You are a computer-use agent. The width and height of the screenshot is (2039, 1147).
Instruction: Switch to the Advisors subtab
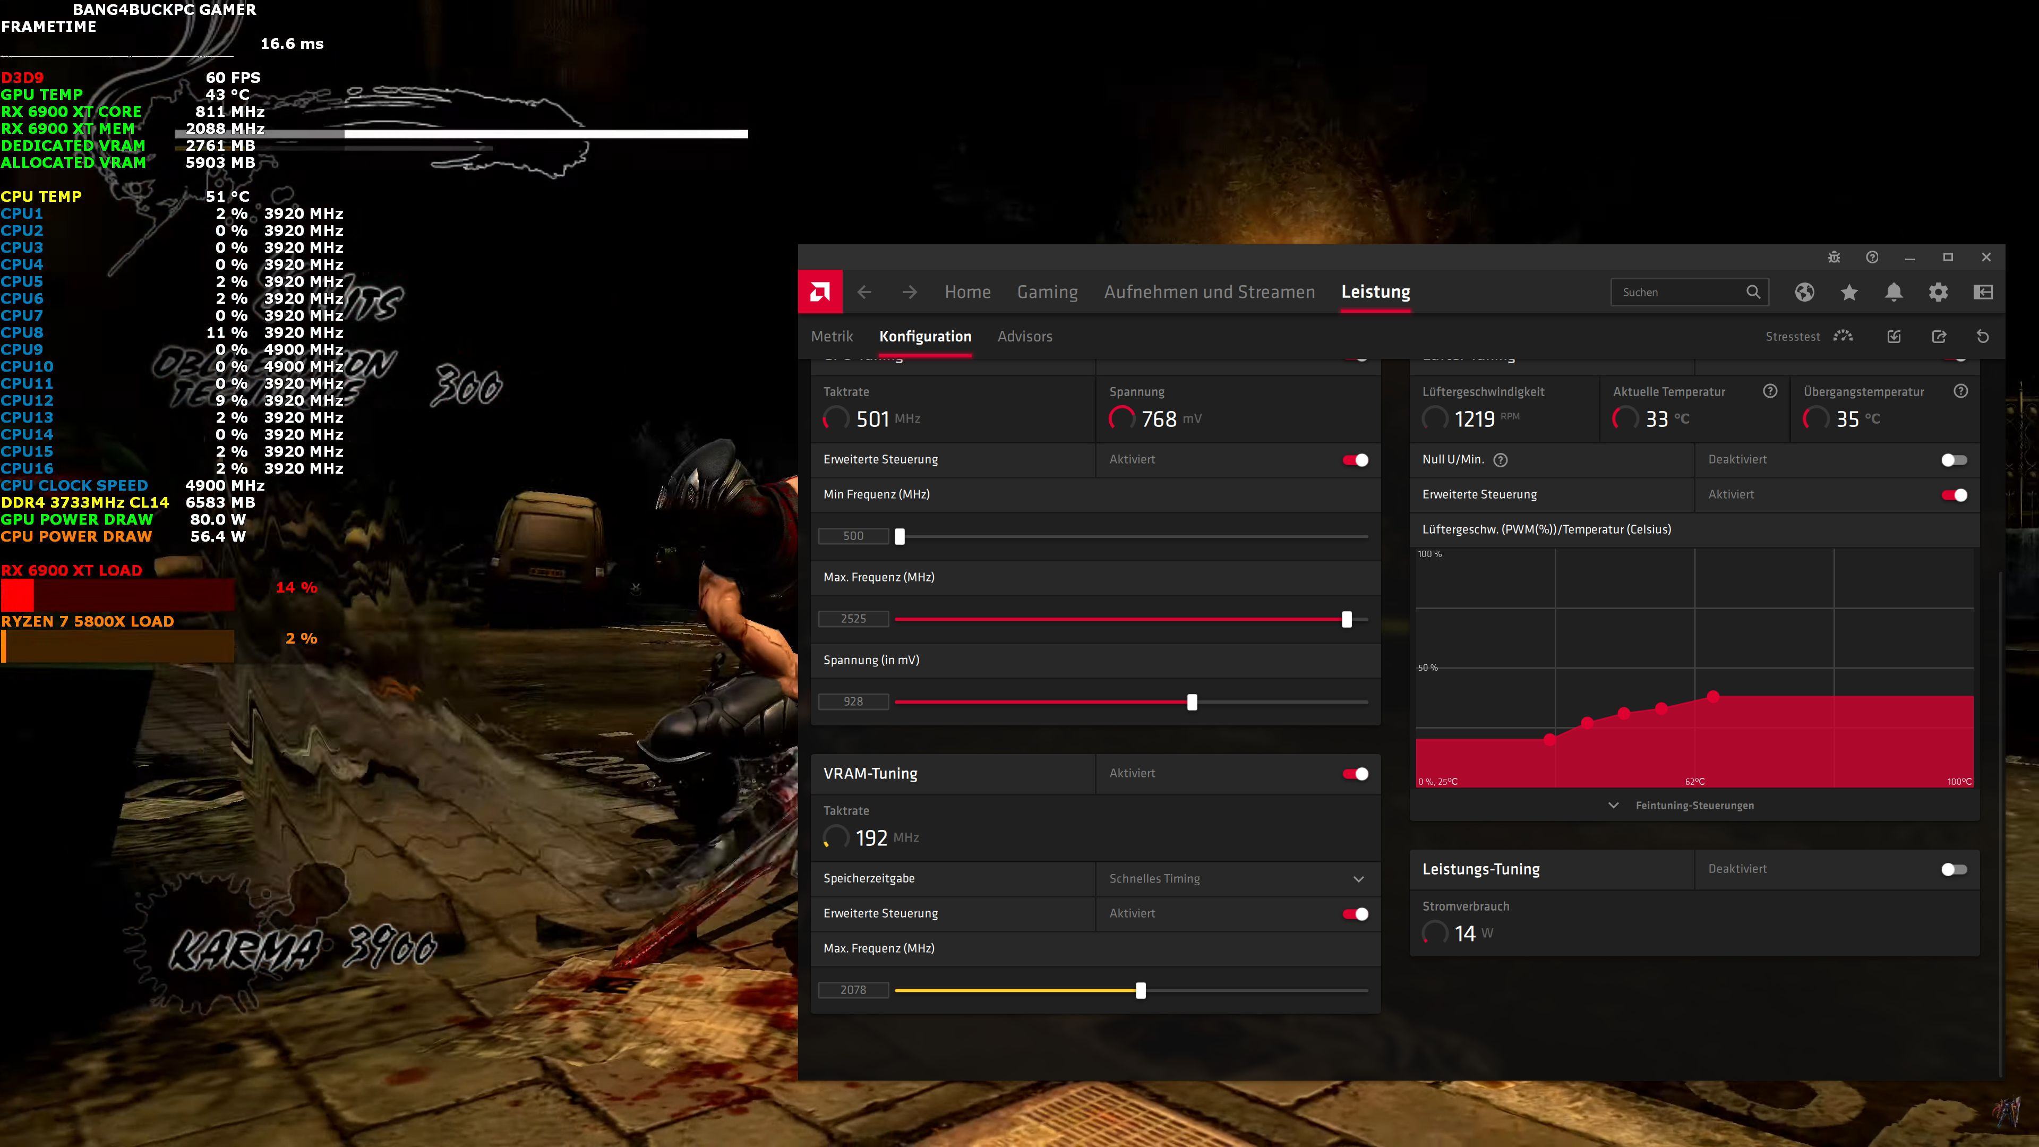pos(1024,337)
